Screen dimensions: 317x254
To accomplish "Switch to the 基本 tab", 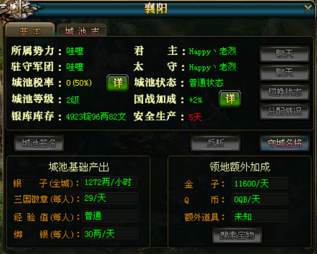I will (x=30, y=31).
